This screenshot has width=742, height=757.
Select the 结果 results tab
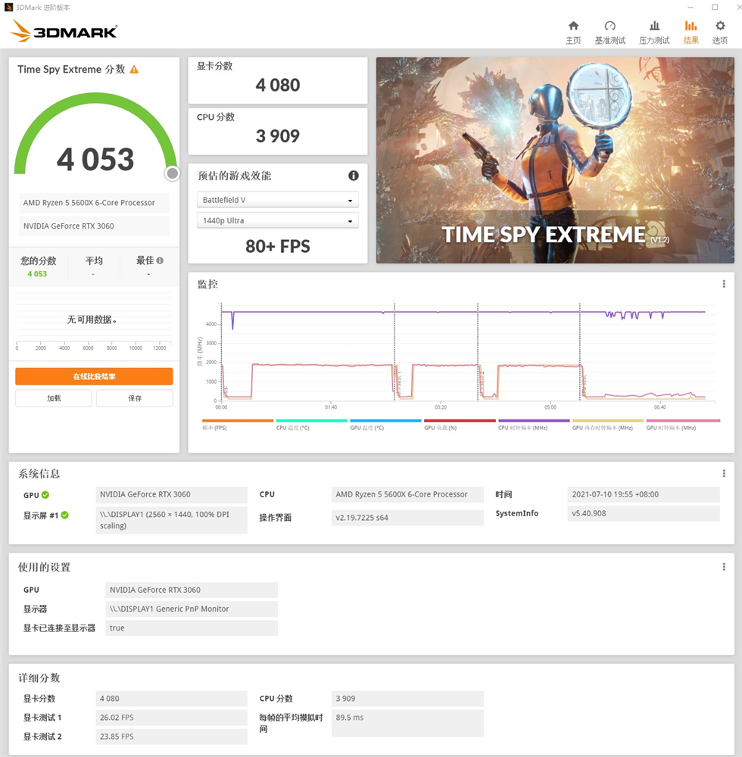[x=691, y=33]
